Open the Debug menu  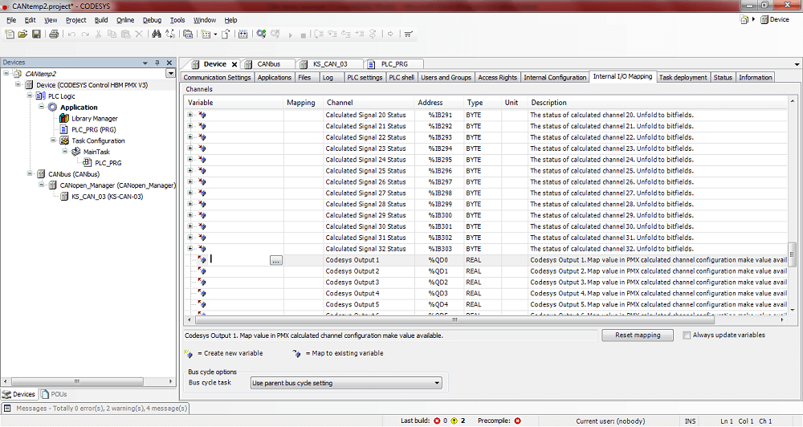(152, 20)
